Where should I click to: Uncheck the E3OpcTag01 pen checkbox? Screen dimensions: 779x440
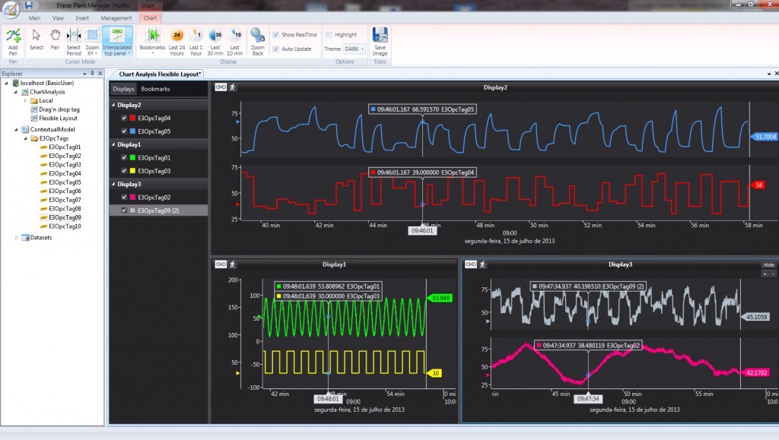point(124,158)
